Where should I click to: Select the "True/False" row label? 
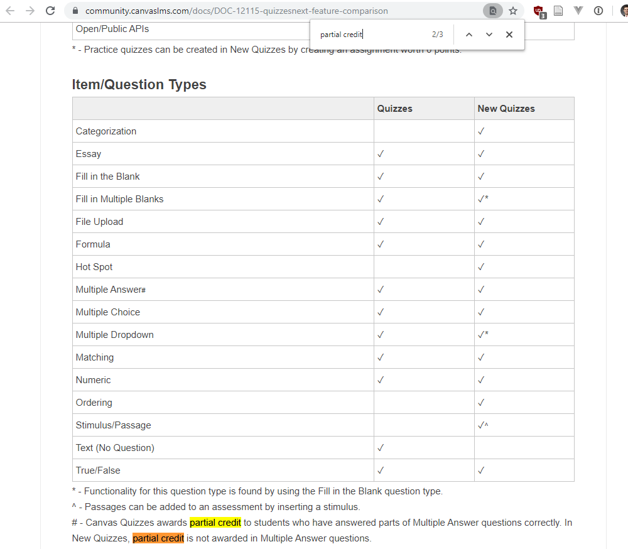[x=98, y=470]
